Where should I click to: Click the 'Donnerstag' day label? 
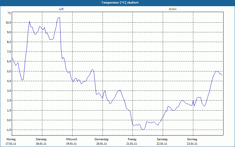101,139
